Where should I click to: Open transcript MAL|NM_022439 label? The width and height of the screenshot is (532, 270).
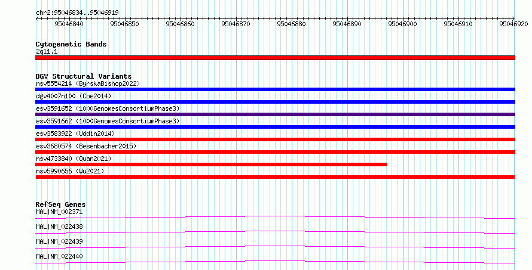[x=59, y=241]
